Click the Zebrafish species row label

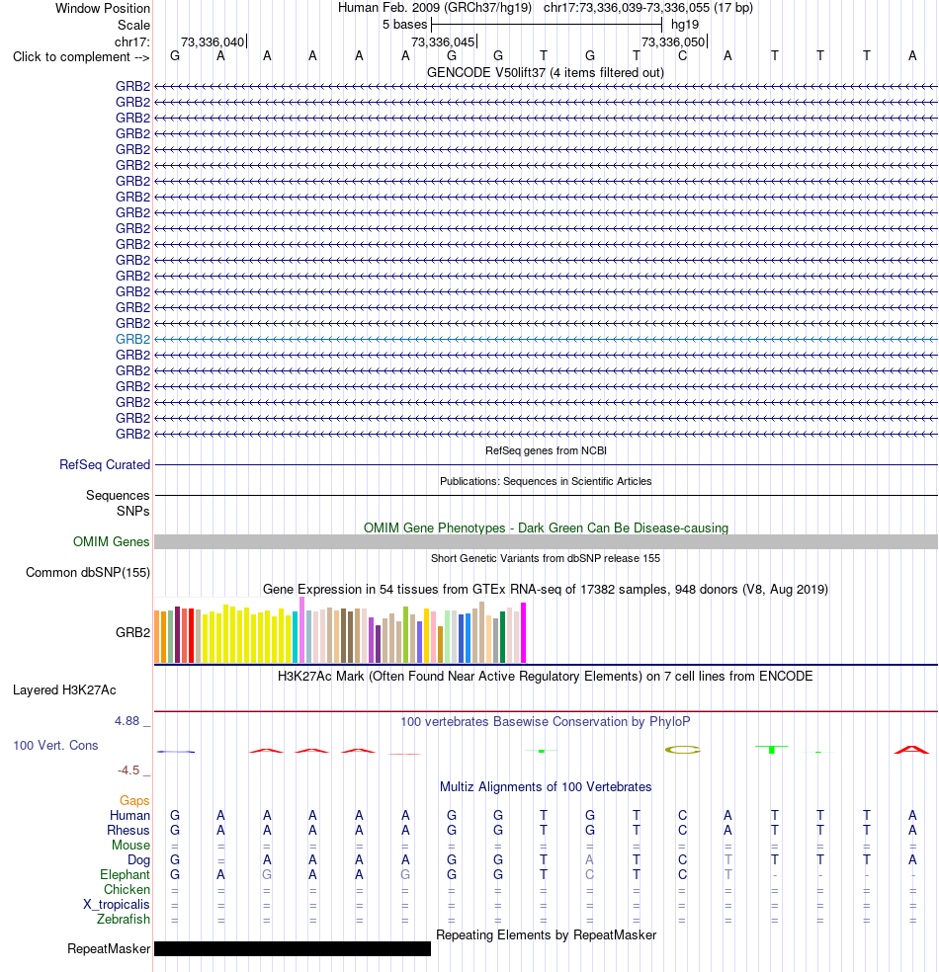click(123, 920)
